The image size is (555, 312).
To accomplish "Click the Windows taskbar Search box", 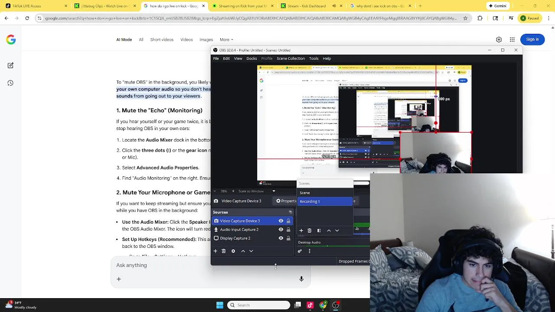I will tap(258, 305).
